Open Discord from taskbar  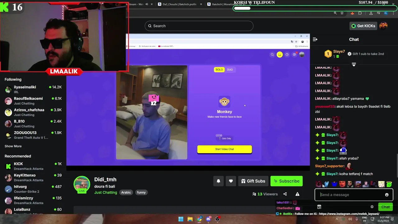[x=208, y=219]
